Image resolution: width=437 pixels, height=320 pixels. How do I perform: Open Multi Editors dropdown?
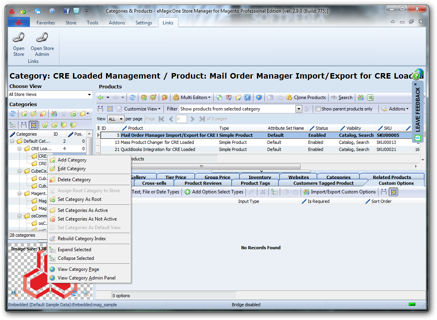192,97
